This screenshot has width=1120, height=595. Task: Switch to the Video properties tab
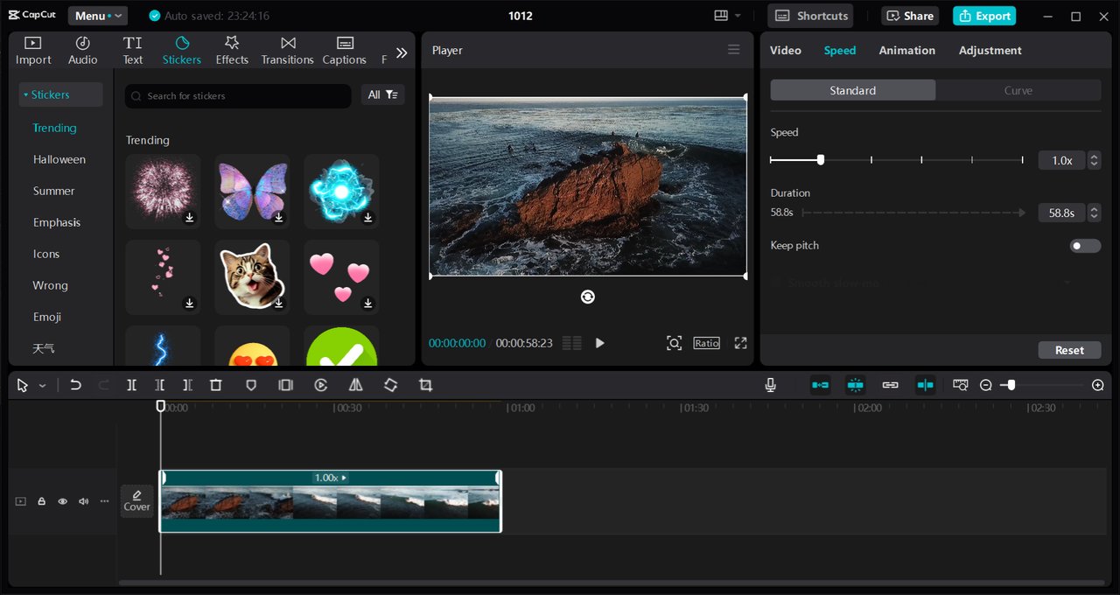[x=786, y=51]
